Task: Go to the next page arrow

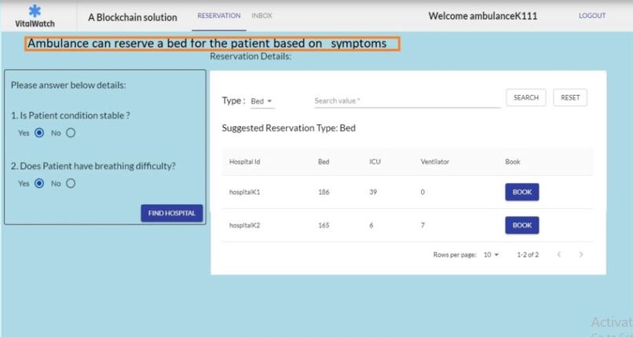Action: click(x=581, y=255)
